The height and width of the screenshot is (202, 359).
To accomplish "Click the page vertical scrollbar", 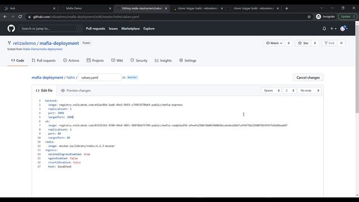I will [357, 68].
